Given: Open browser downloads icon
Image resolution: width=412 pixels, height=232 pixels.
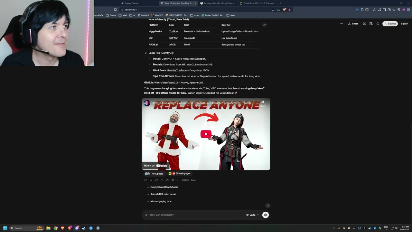Looking at the screenshot, I should 374,10.
